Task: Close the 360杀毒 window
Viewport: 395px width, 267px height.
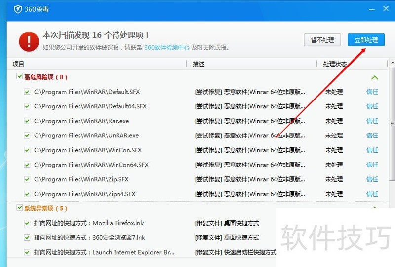Action: (386, 9)
